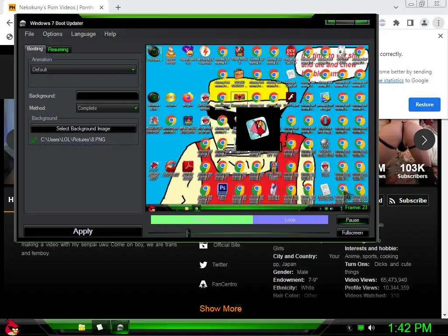Open the preview in Fullscreen
The height and width of the screenshot is (336, 448).
[x=353, y=233]
